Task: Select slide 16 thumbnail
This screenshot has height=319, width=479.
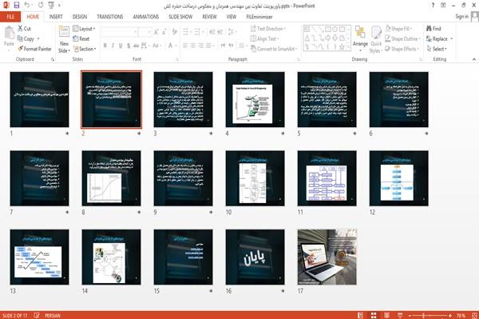Action: tap(255, 257)
